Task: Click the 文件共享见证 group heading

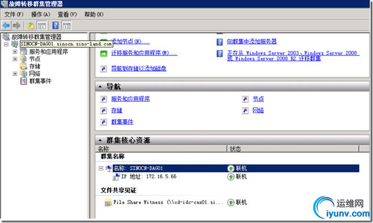Action: coord(119,190)
